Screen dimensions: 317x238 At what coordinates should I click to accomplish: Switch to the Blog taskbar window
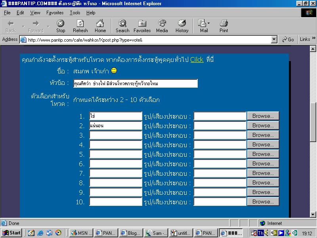coord(131,233)
